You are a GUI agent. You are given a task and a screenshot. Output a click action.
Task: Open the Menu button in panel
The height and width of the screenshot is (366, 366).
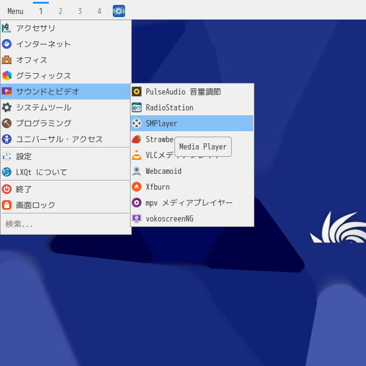click(15, 11)
